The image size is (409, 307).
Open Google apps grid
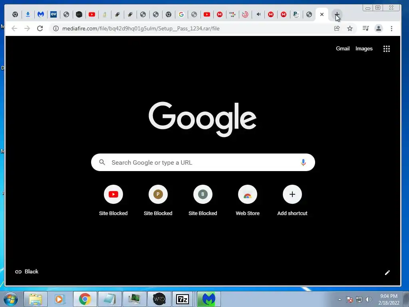click(387, 48)
